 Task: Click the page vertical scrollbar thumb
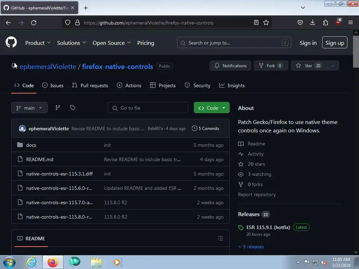coord(356,51)
